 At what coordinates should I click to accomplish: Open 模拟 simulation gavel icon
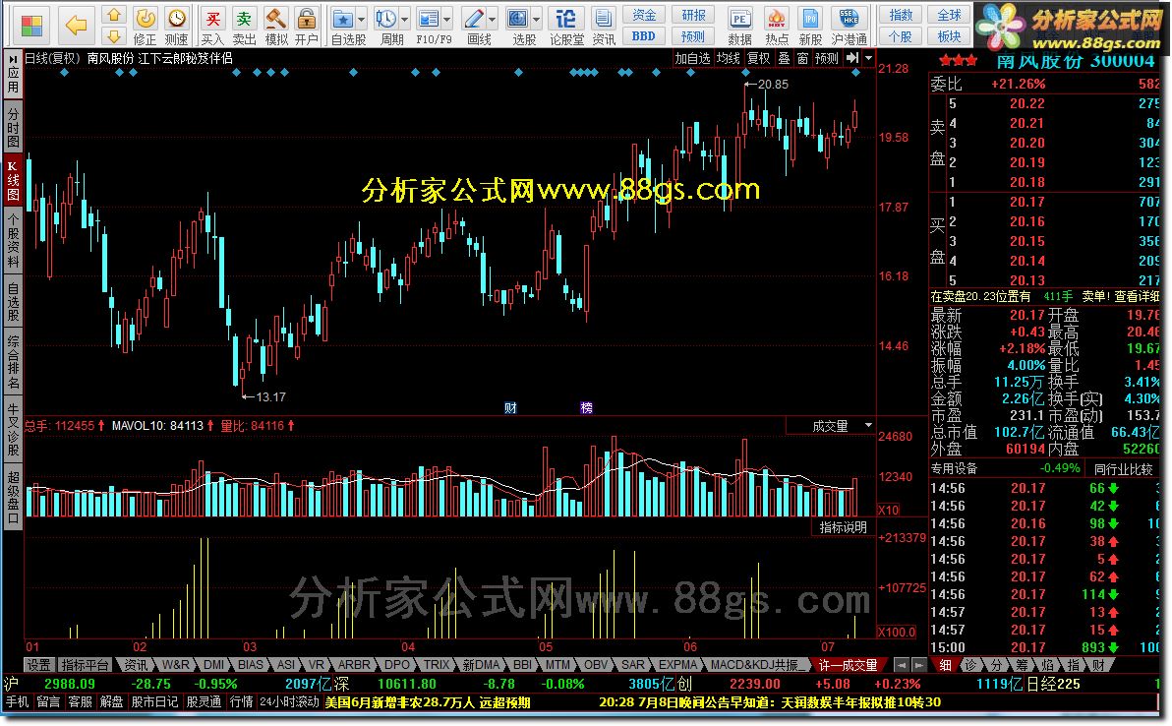[x=276, y=27]
